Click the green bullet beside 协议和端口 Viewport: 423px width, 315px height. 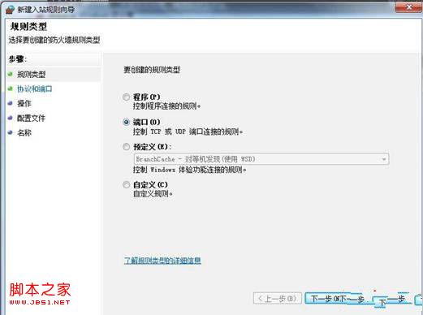coord(11,88)
